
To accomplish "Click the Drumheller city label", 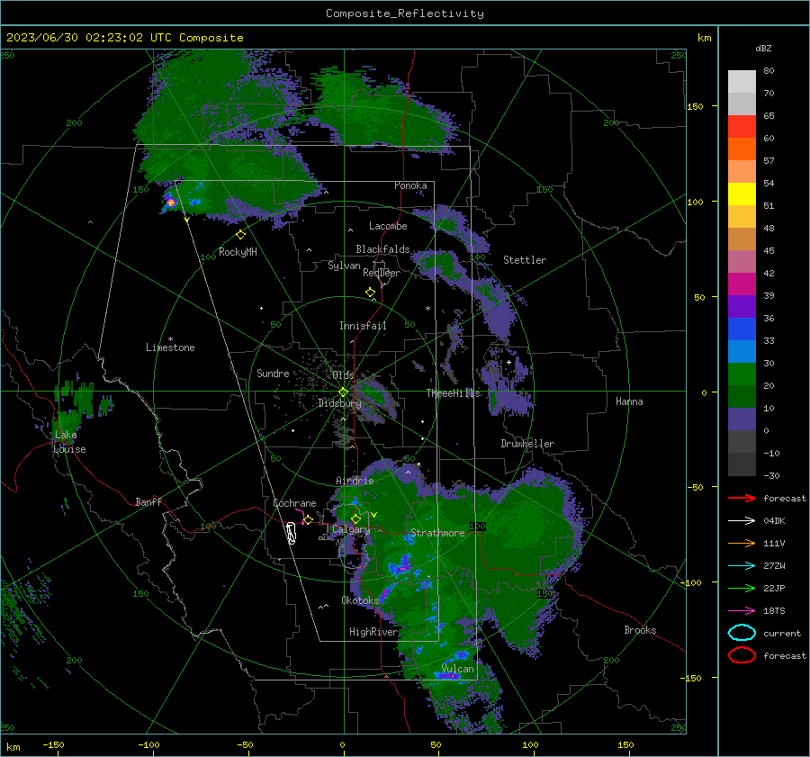I will tap(527, 444).
